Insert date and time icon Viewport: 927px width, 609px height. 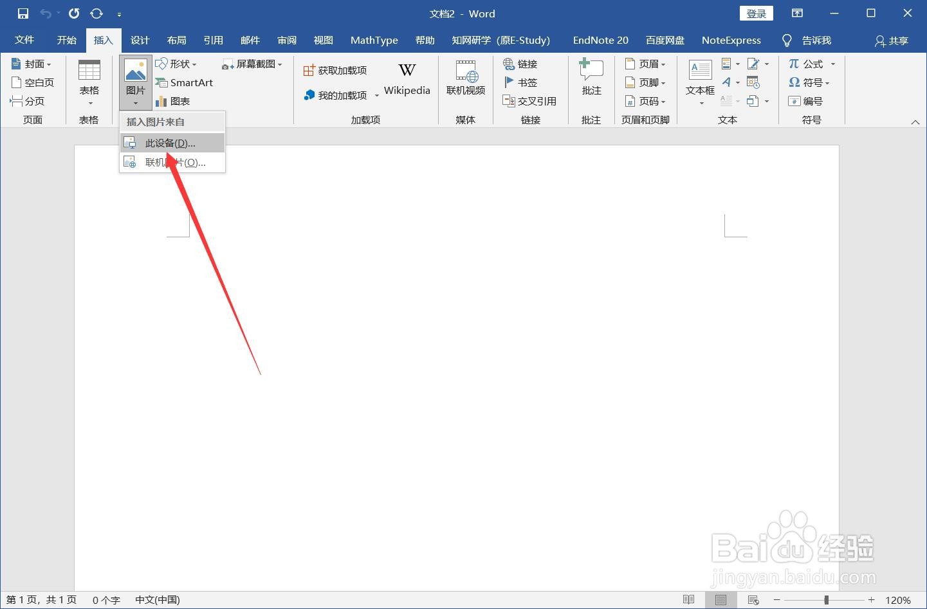point(753,82)
